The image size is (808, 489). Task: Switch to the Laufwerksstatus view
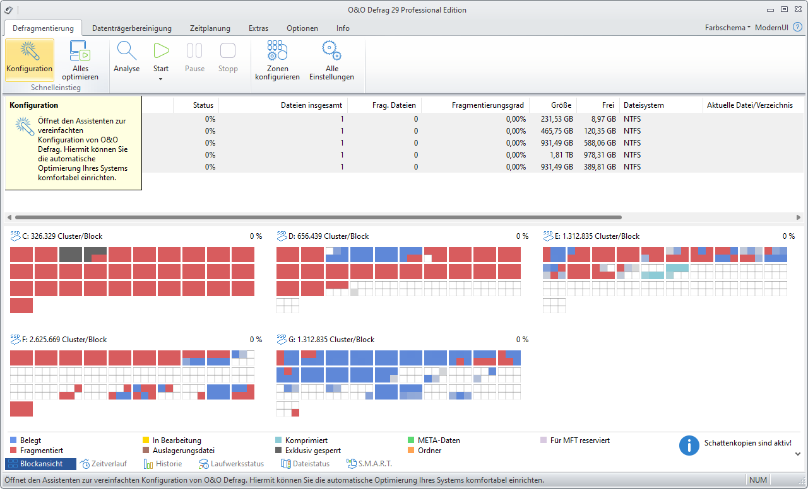(x=231, y=464)
